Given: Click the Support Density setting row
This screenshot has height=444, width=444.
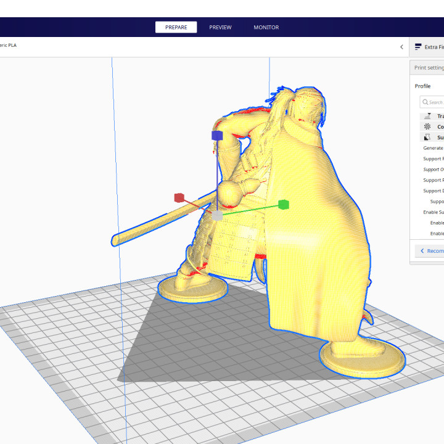Looking at the screenshot, I should click(433, 191).
